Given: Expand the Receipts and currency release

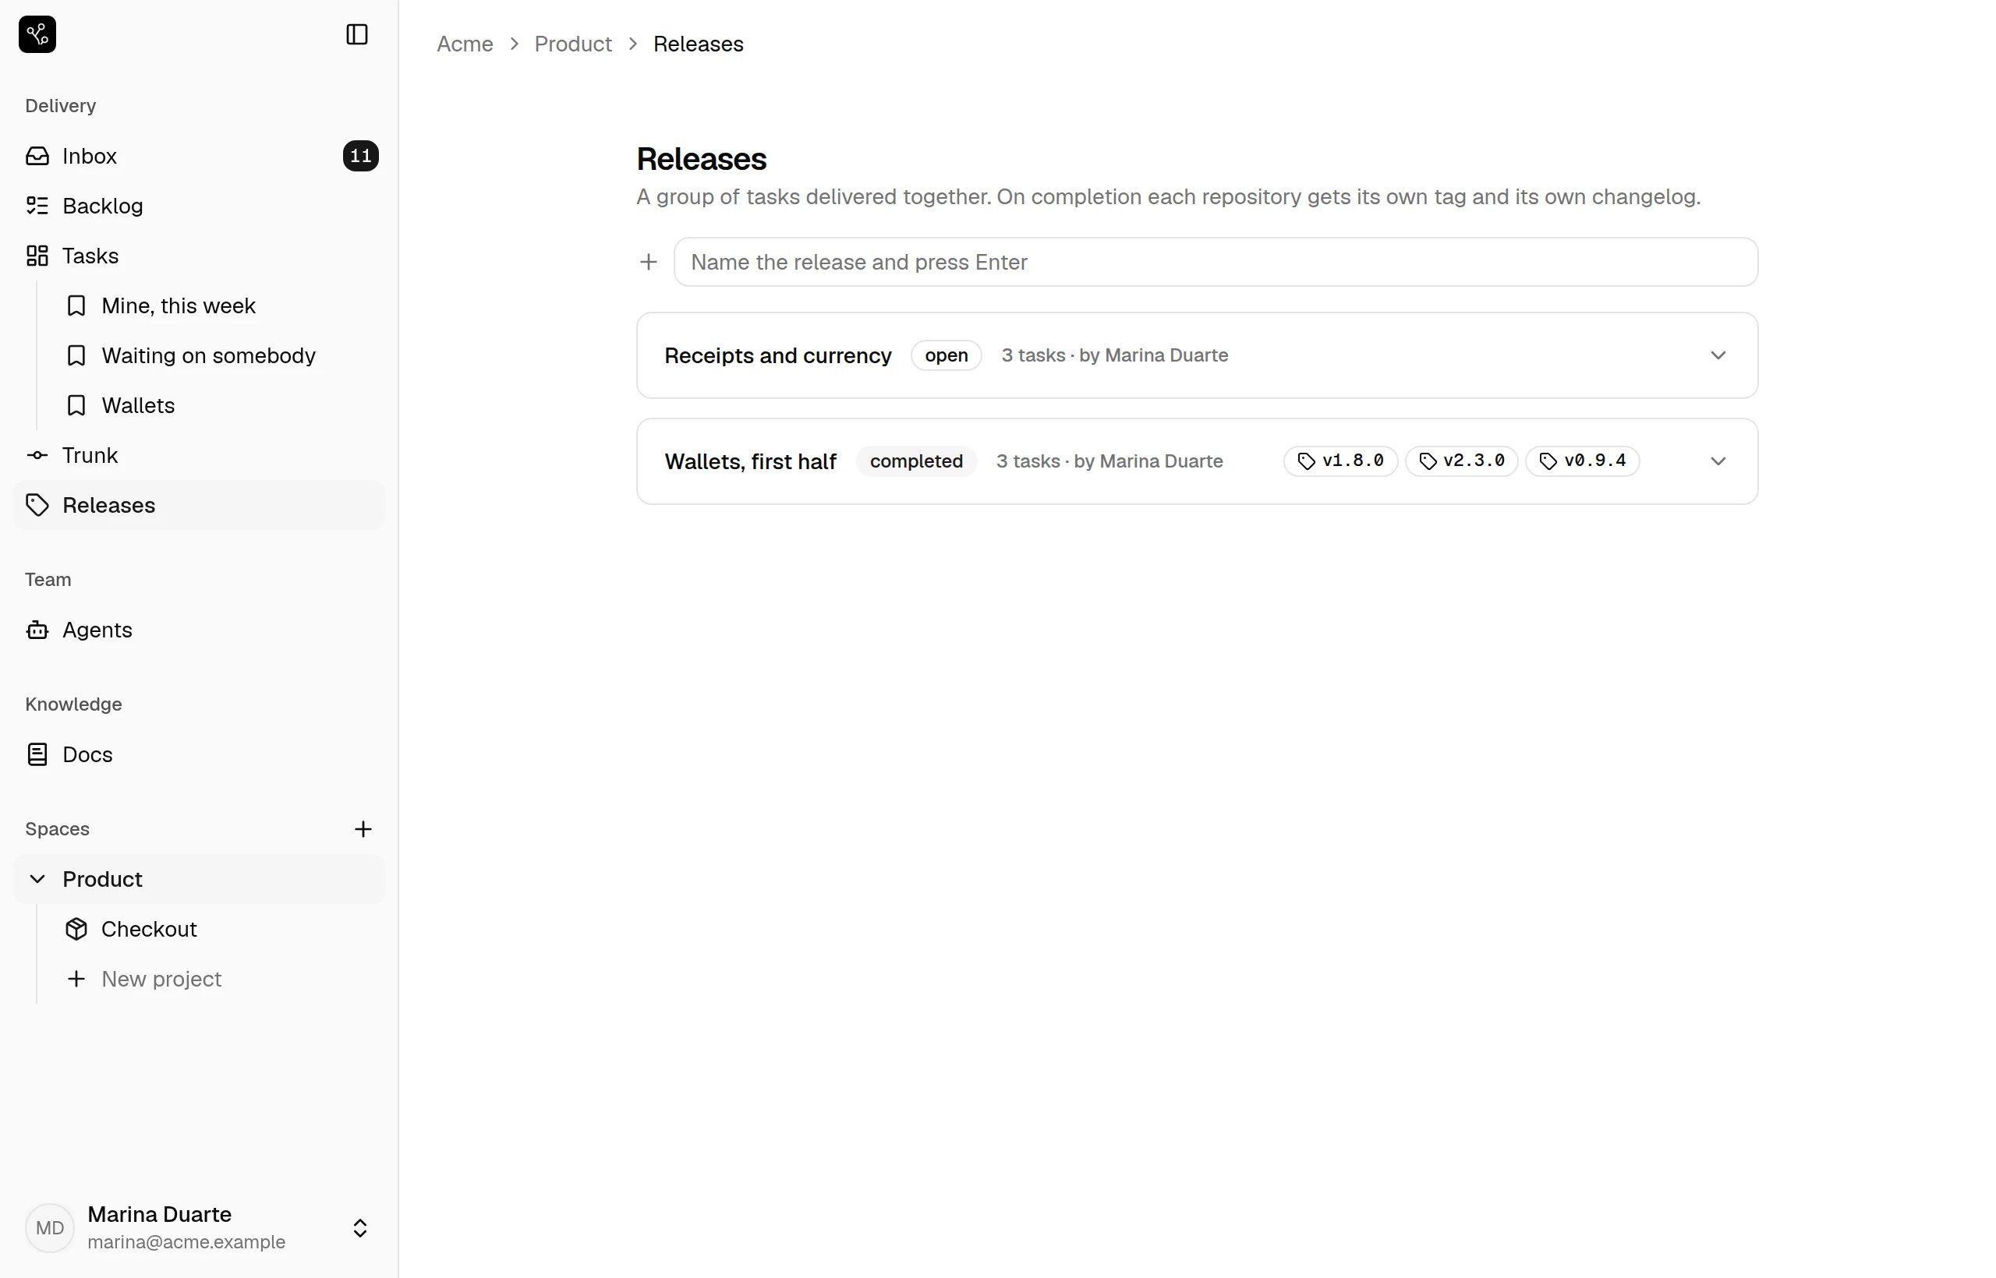Looking at the screenshot, I should (x=1718, y=355).
